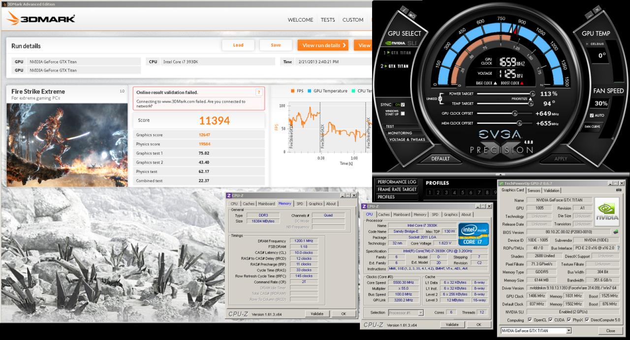Open the CPU-Z Processor #1 selection dropdown
The height and width of the screenshot is (340, 630).
[420, 312]
